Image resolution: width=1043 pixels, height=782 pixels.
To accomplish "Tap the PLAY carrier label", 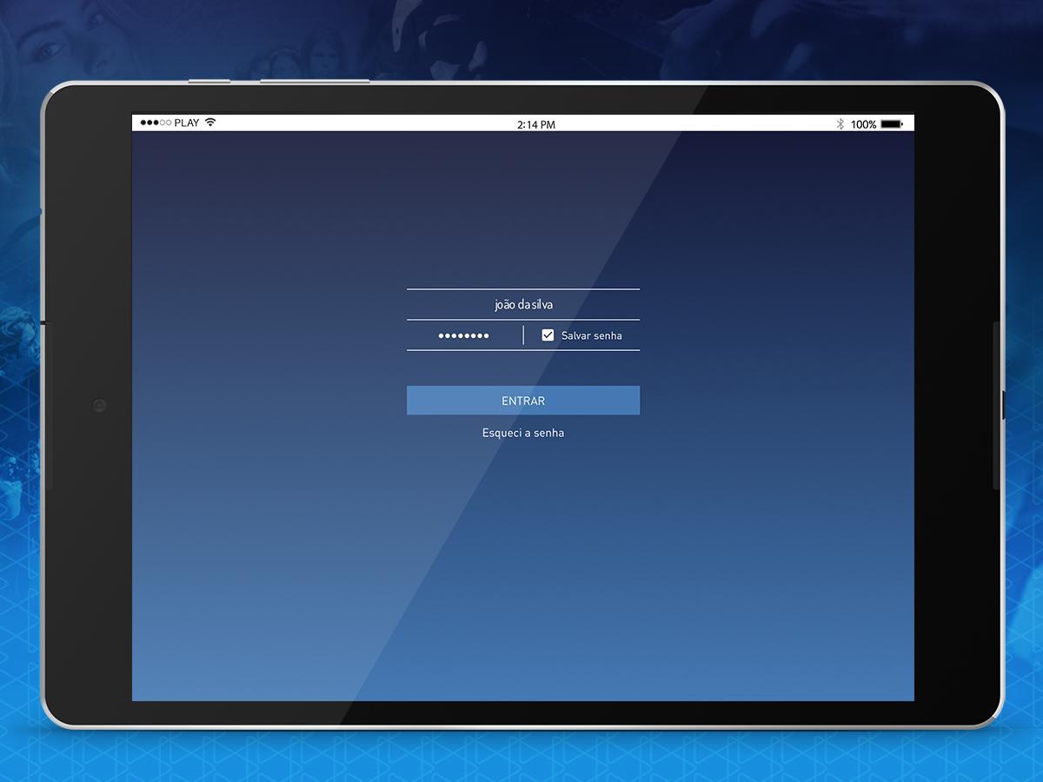I will (187, 123).
